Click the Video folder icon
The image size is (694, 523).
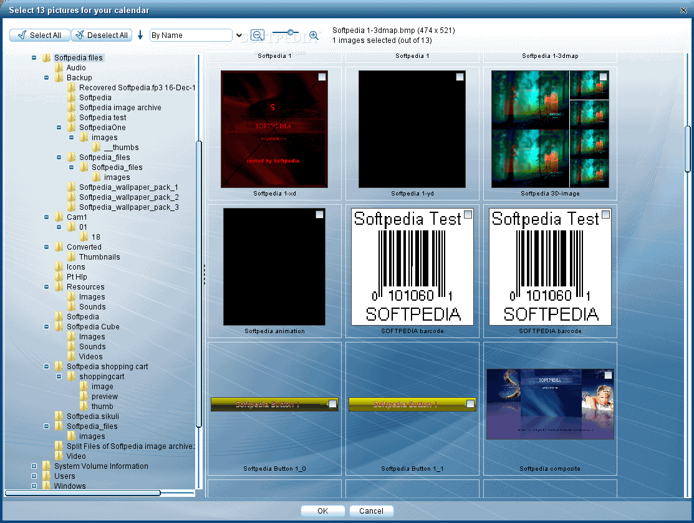pyautogui.click(x=59, y=456)
